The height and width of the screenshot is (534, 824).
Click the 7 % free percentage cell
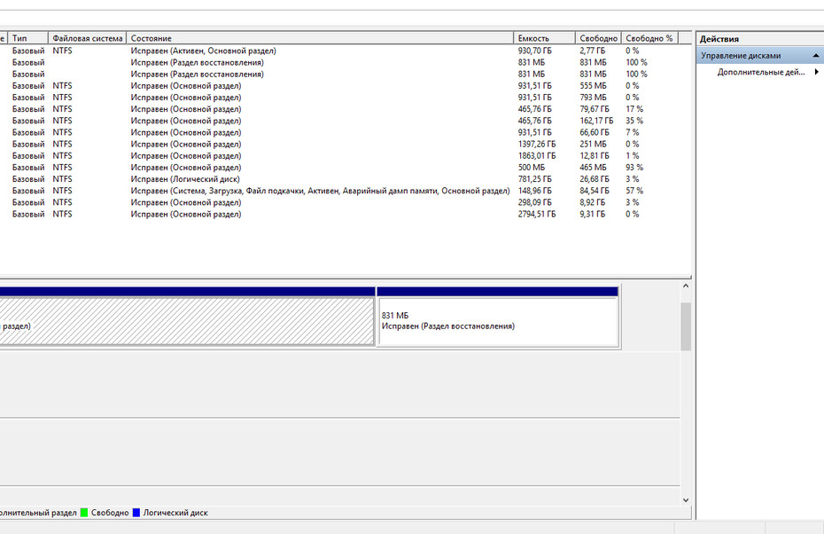pyautogui.click(x=633, y=132)
